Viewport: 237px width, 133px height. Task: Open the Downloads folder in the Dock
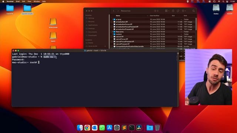150,128
